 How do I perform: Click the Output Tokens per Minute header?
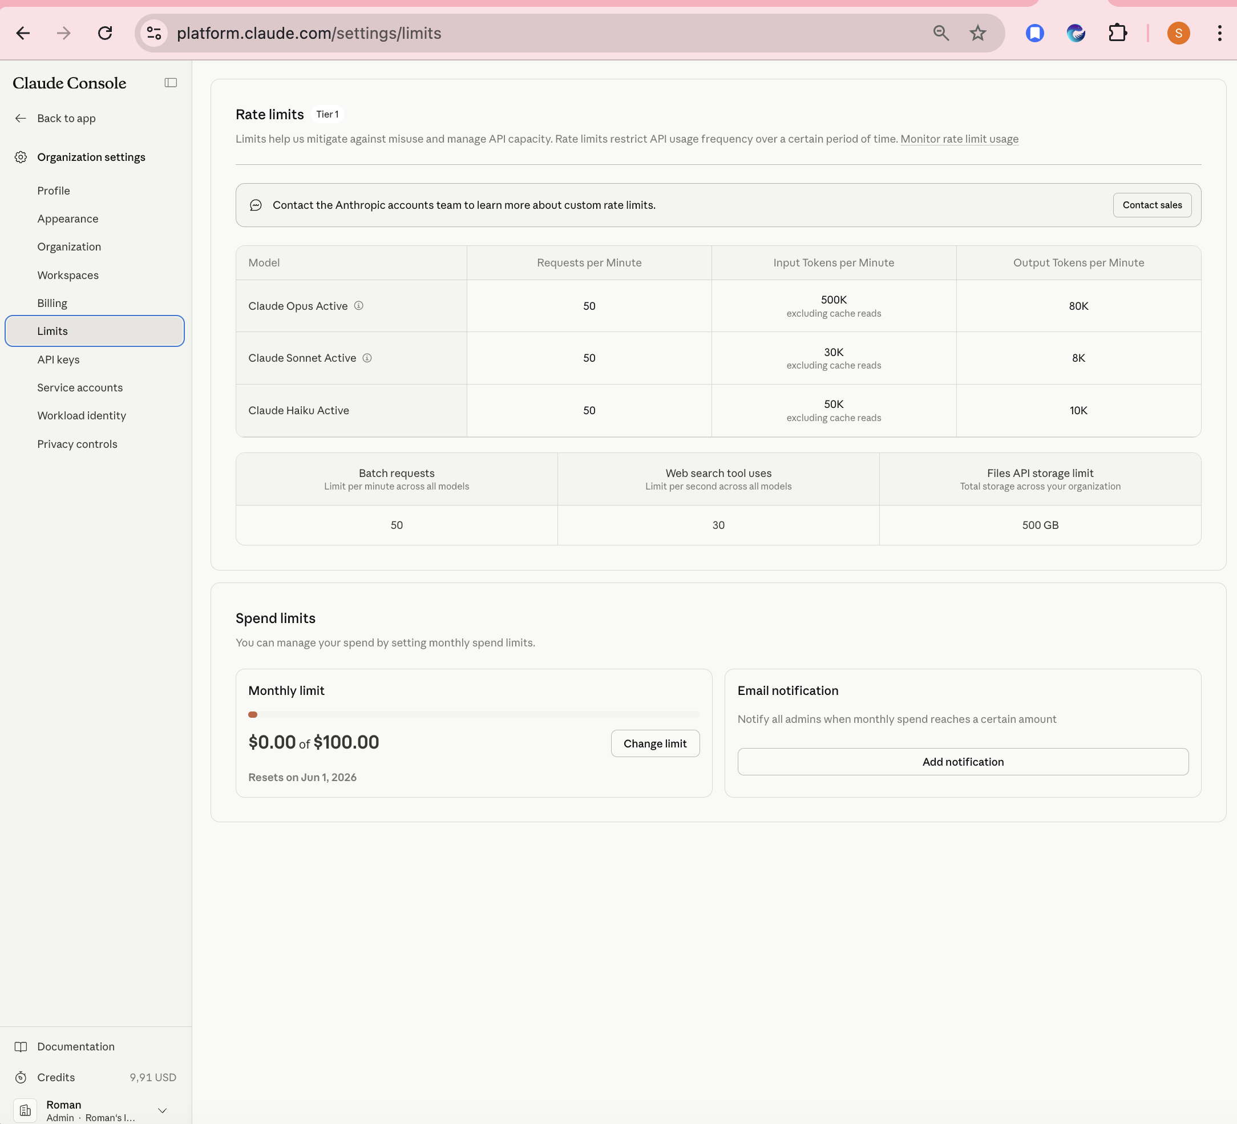(1078, 262)
